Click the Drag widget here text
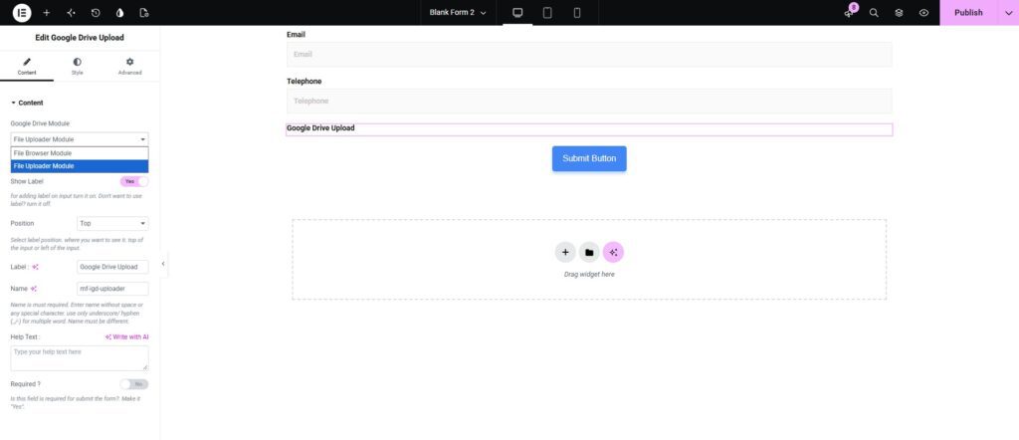 (589, 275)
